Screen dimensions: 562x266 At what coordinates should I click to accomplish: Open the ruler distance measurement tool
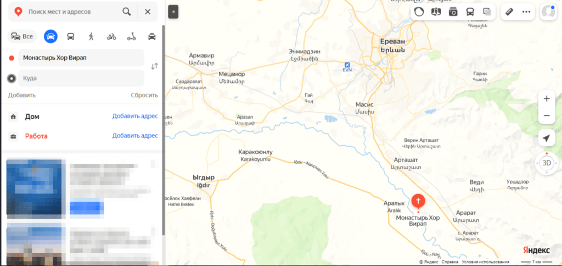point(509,12)
